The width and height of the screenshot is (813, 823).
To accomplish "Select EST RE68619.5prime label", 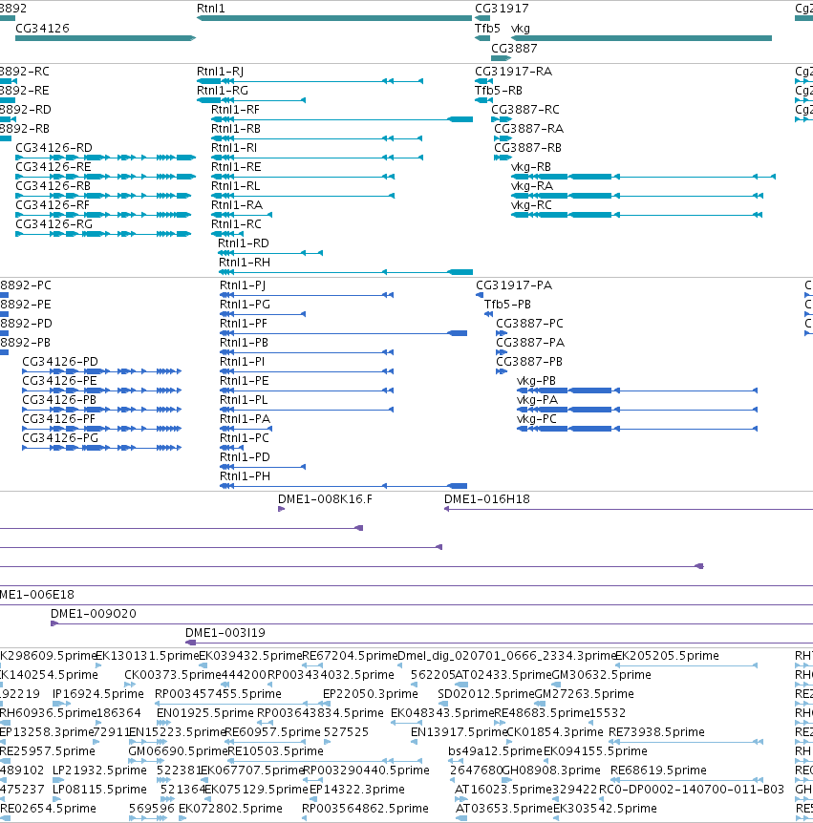I will [658, 770].
